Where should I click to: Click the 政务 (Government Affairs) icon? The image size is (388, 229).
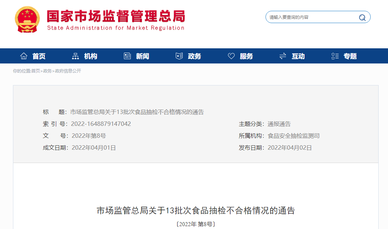coord(179,56)
